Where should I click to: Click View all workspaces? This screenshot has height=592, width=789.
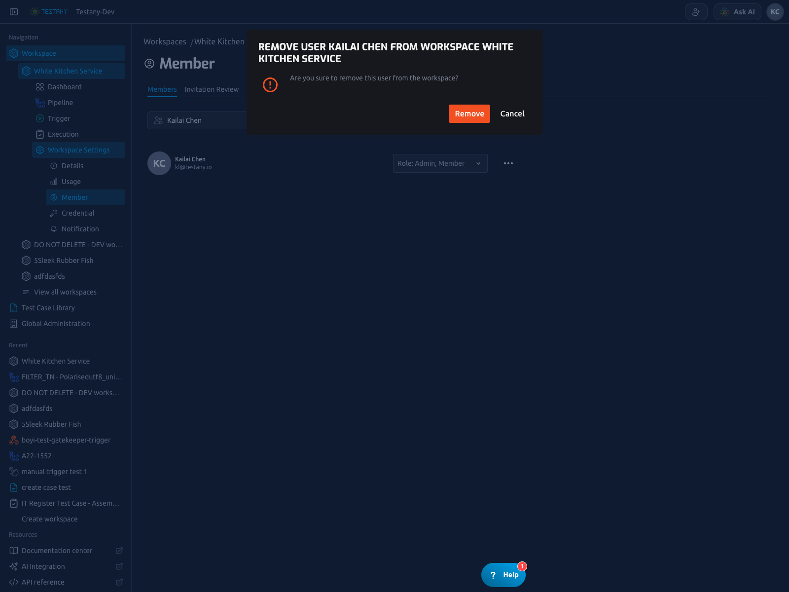click(72, 292)
